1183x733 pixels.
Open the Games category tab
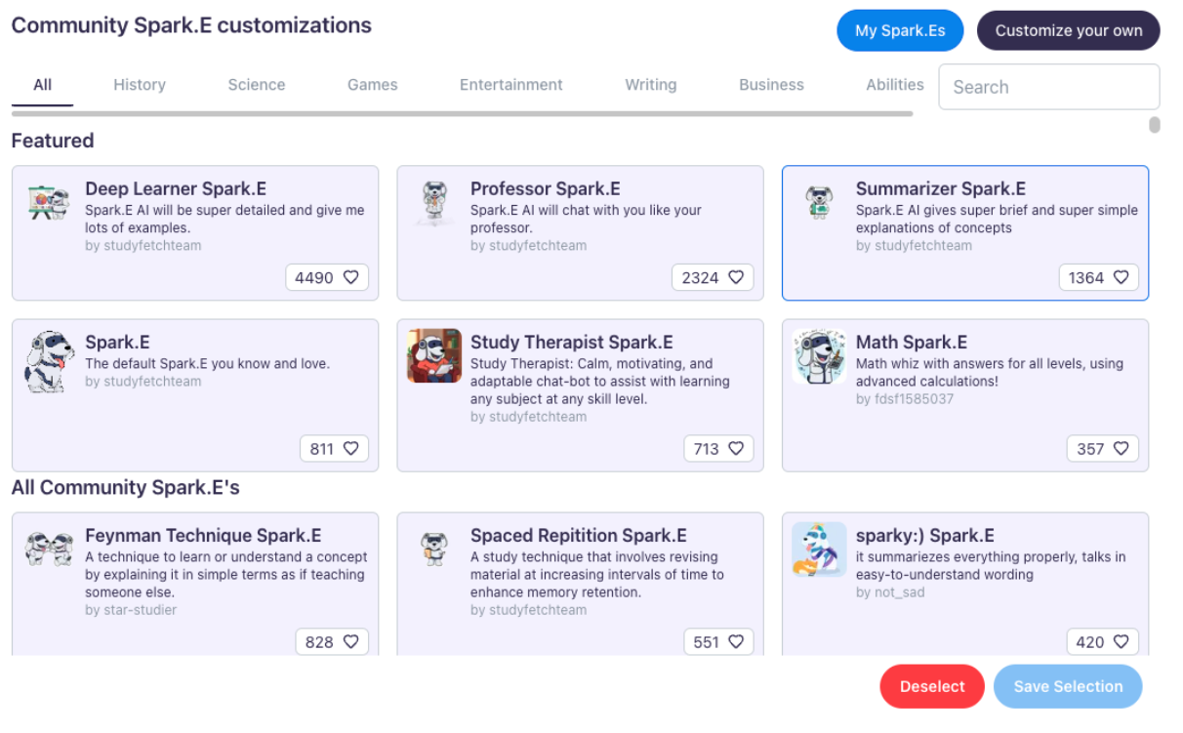pos(372,85)
